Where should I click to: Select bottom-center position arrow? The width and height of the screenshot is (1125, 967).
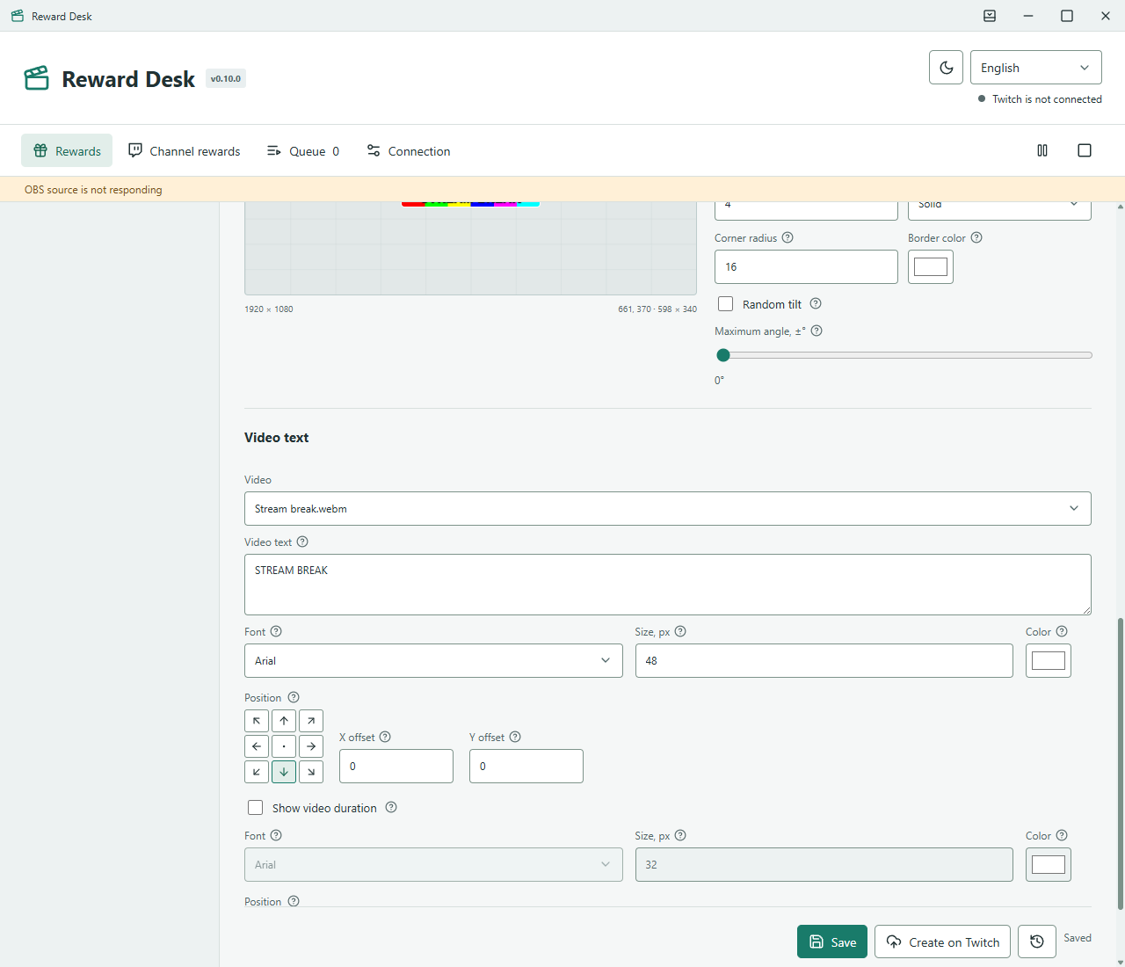pyautogui.click(x=284, y=772)
